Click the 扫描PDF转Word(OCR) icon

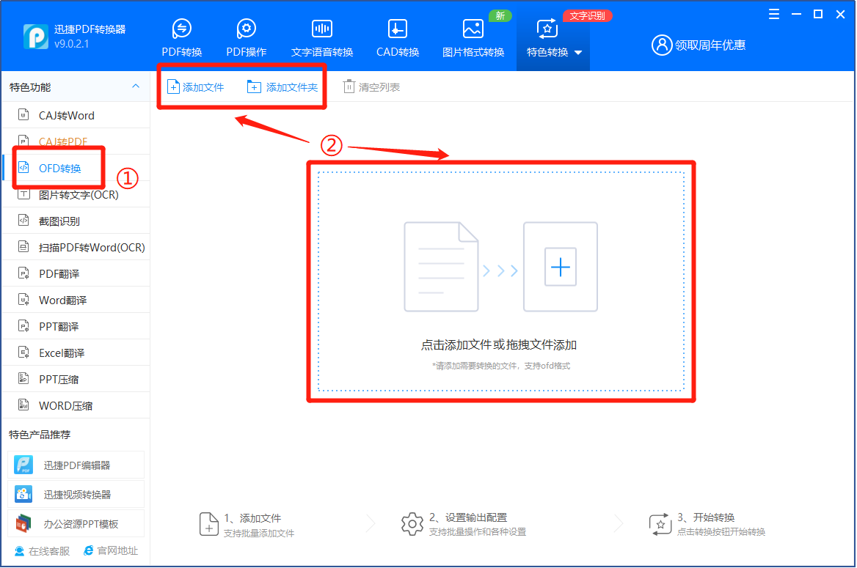coord(23,246)
